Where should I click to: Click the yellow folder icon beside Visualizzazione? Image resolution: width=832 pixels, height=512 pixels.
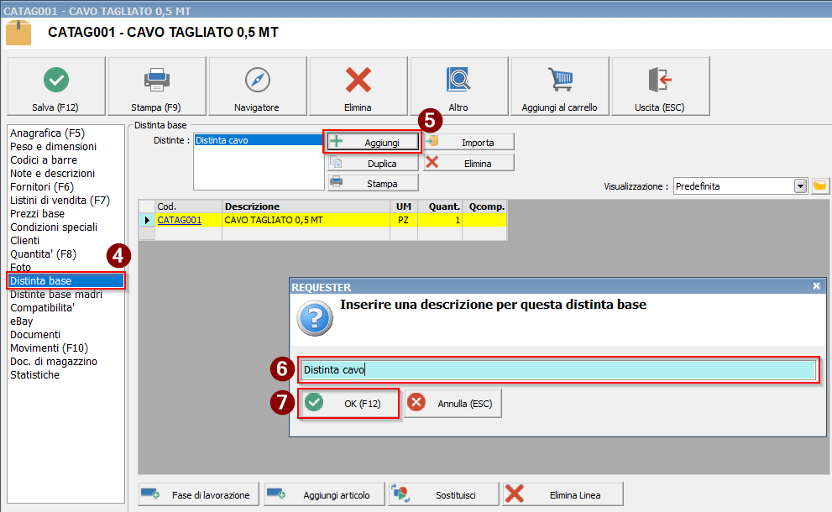tap(820, 185)
